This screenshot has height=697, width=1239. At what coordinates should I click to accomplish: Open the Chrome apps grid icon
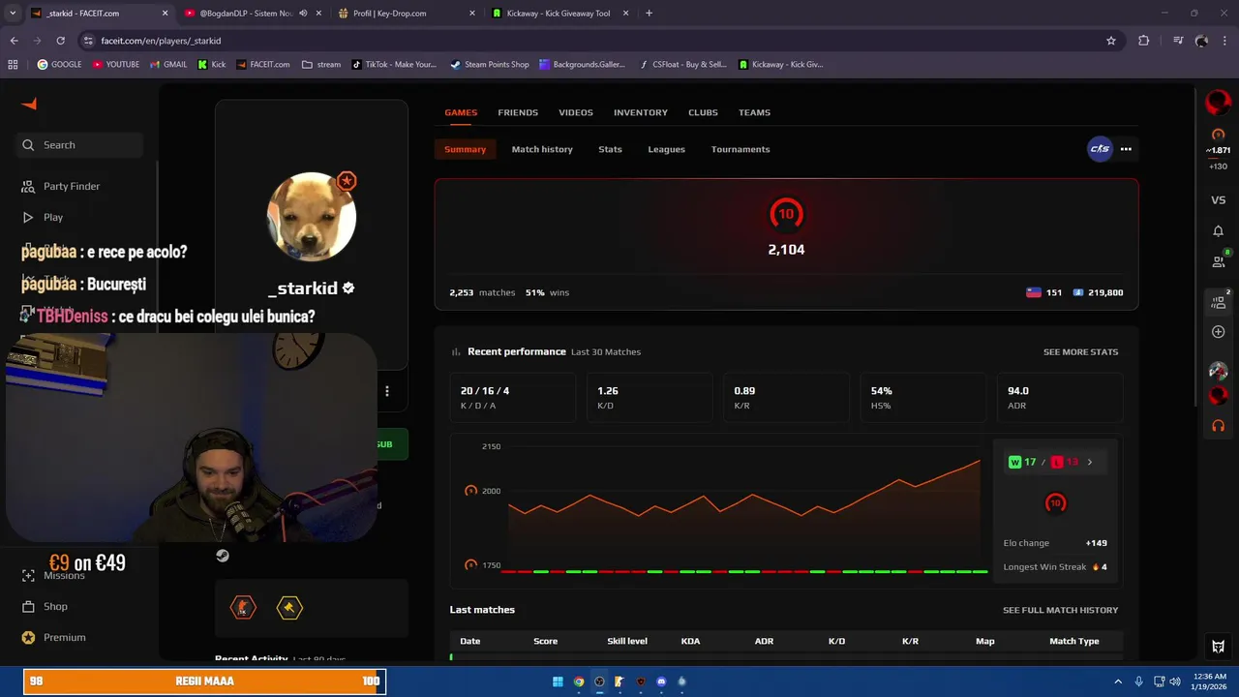[13, 65]
